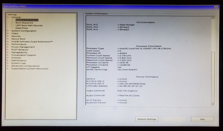Viewport: 223px width, 131px height.
Task: Open Boot Sequence settings
Action: [24, 23]
